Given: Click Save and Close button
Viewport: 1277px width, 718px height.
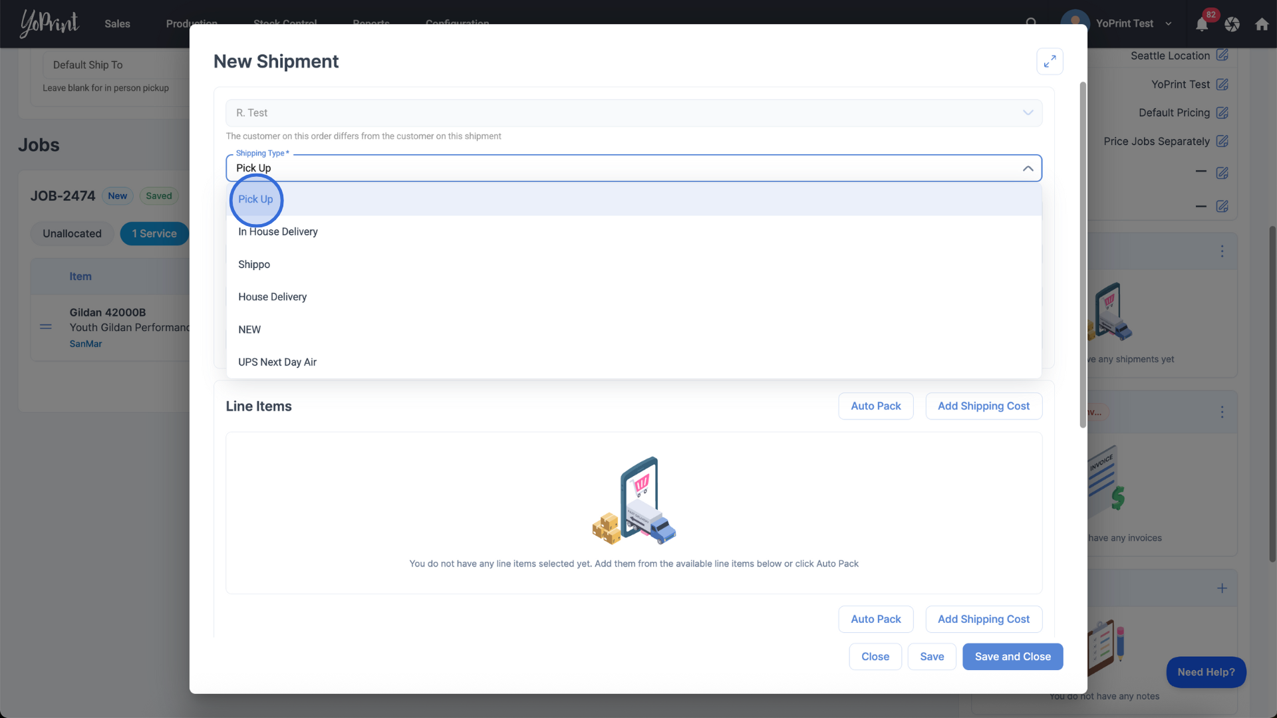Looking at the screenshot, I should click(1012, 657).
